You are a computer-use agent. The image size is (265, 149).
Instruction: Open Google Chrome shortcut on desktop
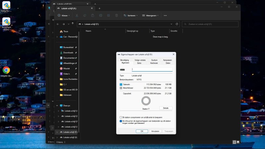click(6, 70)
